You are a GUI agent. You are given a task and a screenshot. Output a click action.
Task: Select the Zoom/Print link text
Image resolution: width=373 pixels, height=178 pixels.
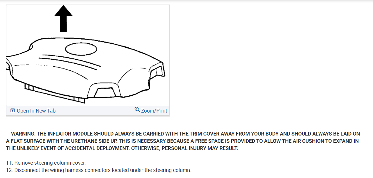[154, 111]
